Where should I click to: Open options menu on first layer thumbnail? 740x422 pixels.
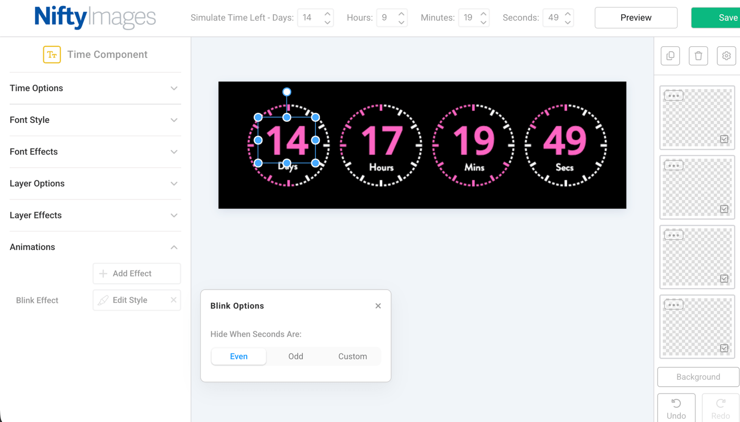click(673, 96)
